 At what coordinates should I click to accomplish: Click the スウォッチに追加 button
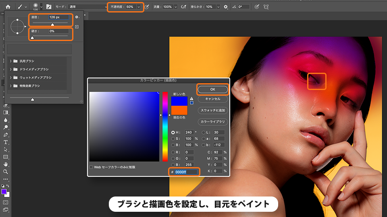[x=212, y=110]
